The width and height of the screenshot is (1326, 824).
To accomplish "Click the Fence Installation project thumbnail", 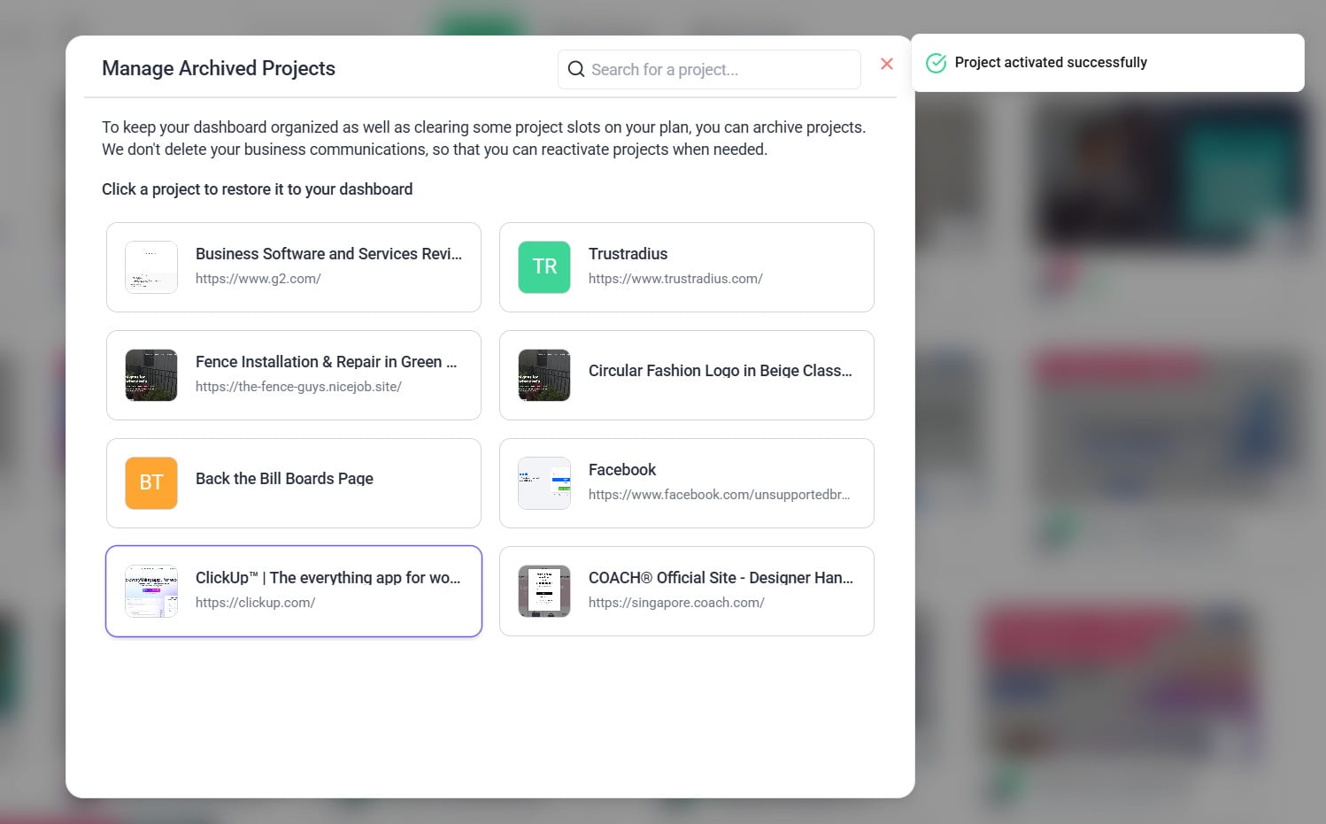I will click(151, 375).
